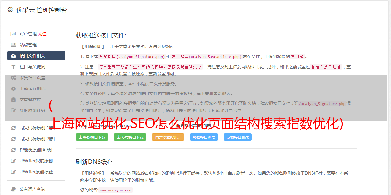Click the play circle icon for 手动运行测试
This screenshot has height=195, width=391.
click(x=13, y=89)
